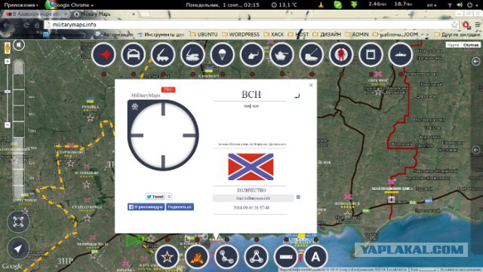Choose the route path drawing tool
Screen dimensions: 483x272
(x=226, y=257)
